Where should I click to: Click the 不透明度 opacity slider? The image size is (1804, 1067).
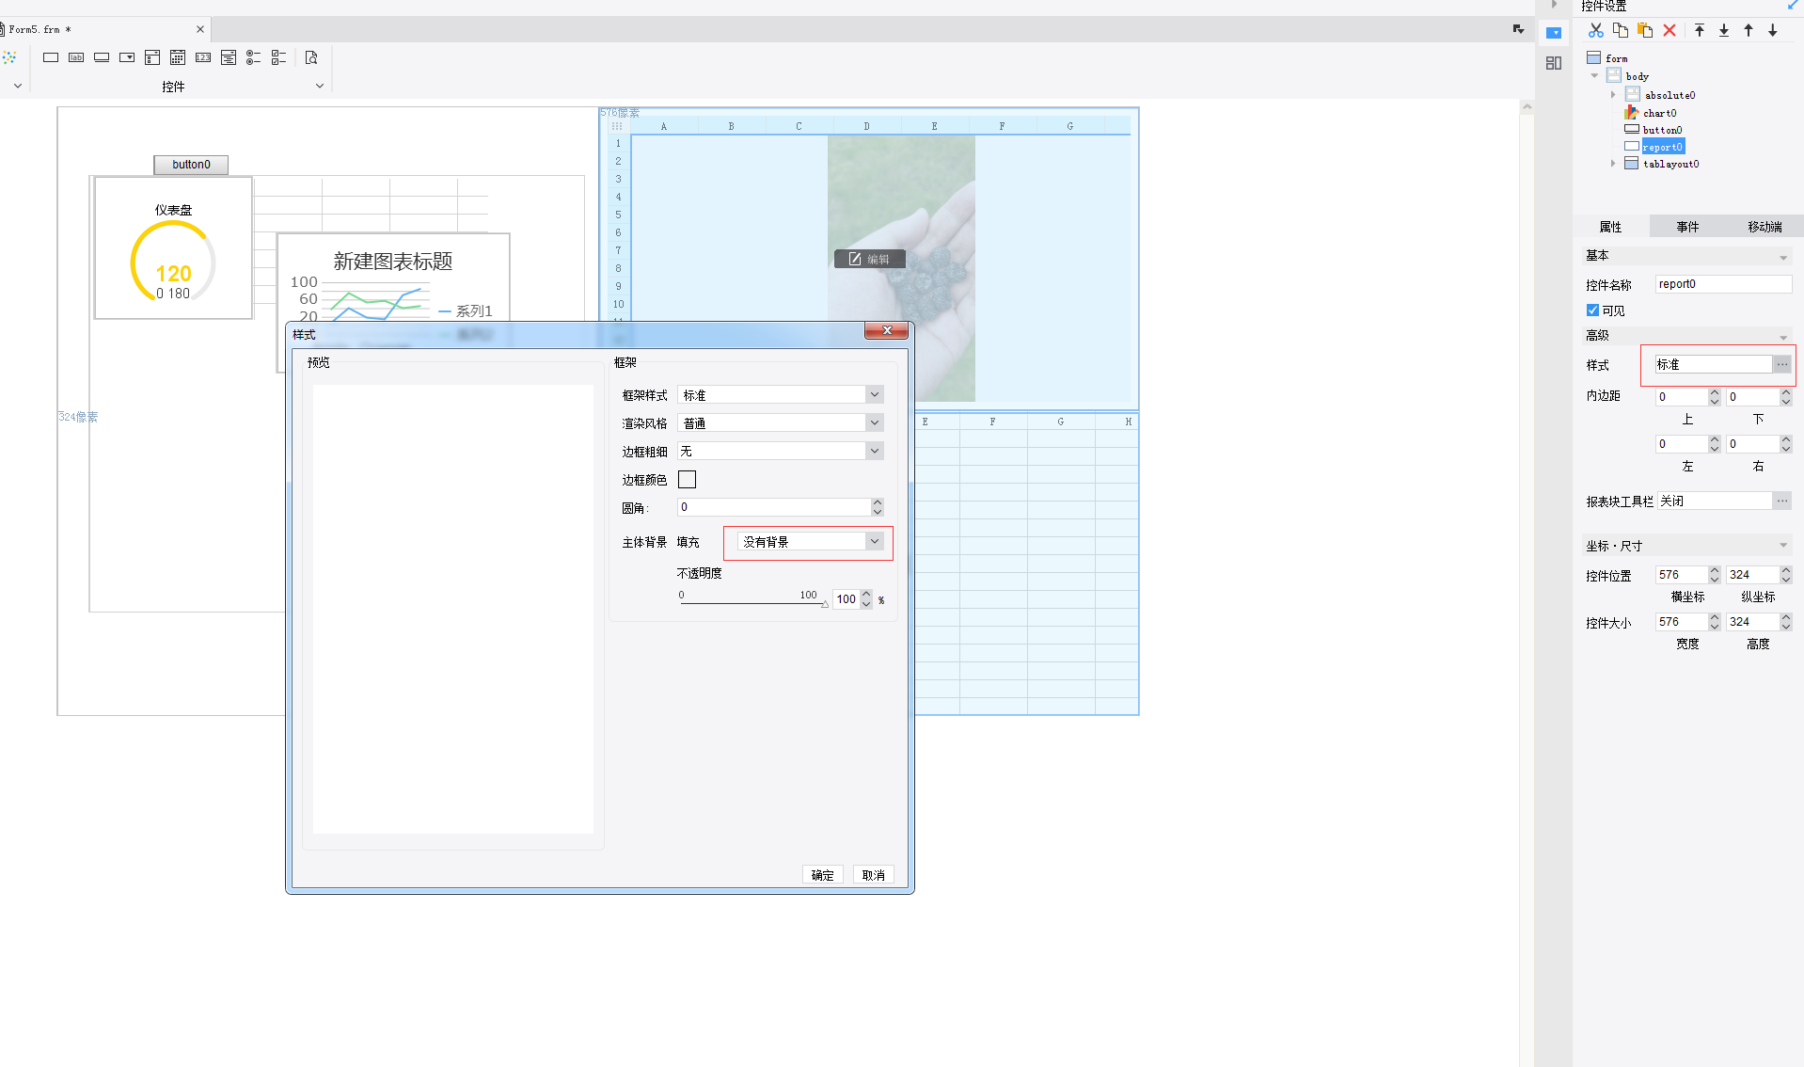[x=752, y=603]
